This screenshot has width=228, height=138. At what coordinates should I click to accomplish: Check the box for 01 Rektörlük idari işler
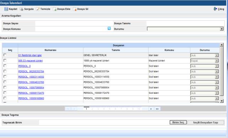pyautogui.click(x=5, y=55)
